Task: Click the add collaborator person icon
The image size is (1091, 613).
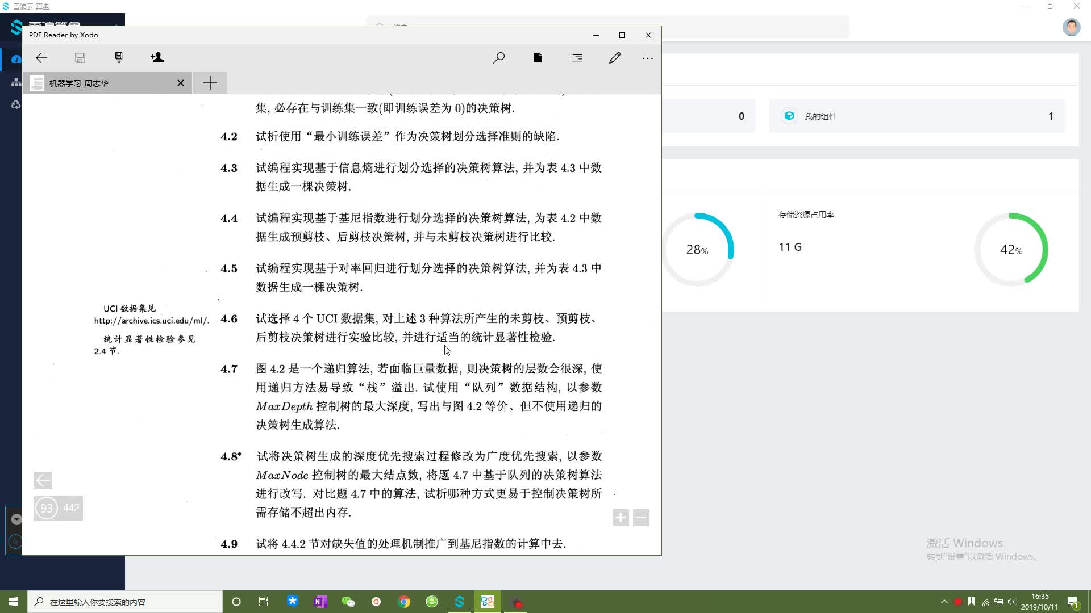Action: (157, 58)
